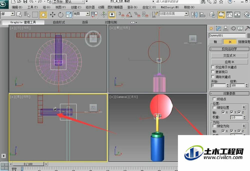The height and width of the screenshot is (171, 250).
Task: Toggle the Spinner Snap icon
Action: (x=145, y=15)
